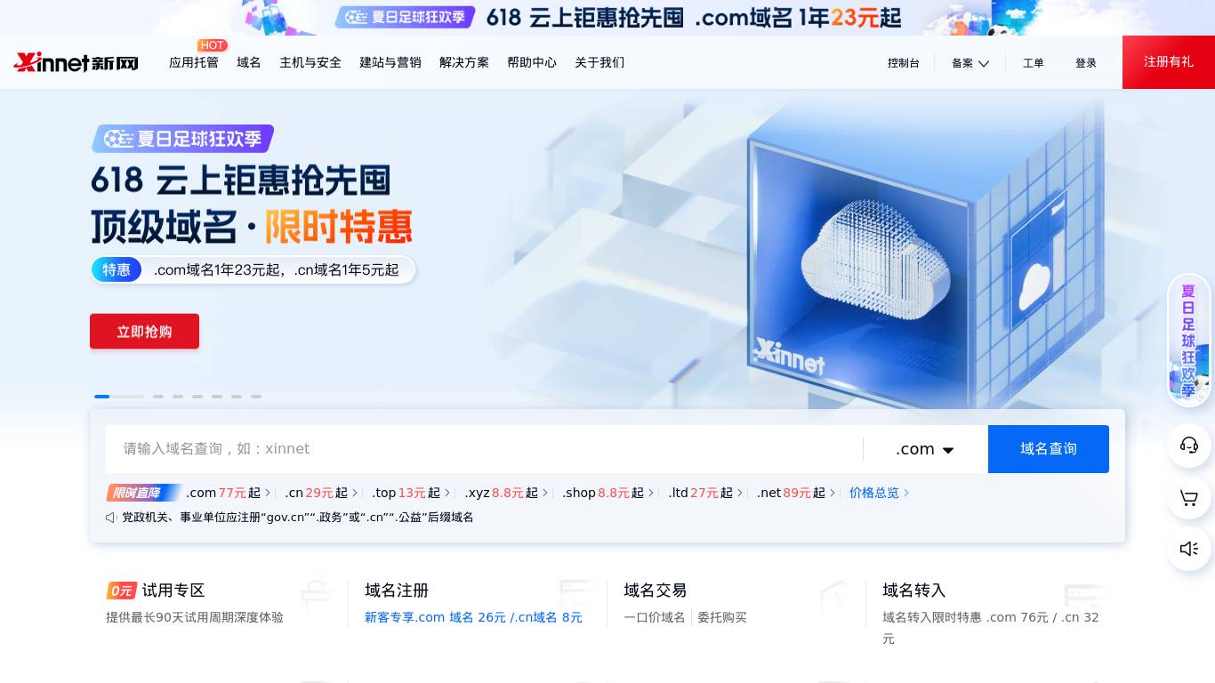Open the 新客专享.com 域名 26元 link

tap(473, 617)
